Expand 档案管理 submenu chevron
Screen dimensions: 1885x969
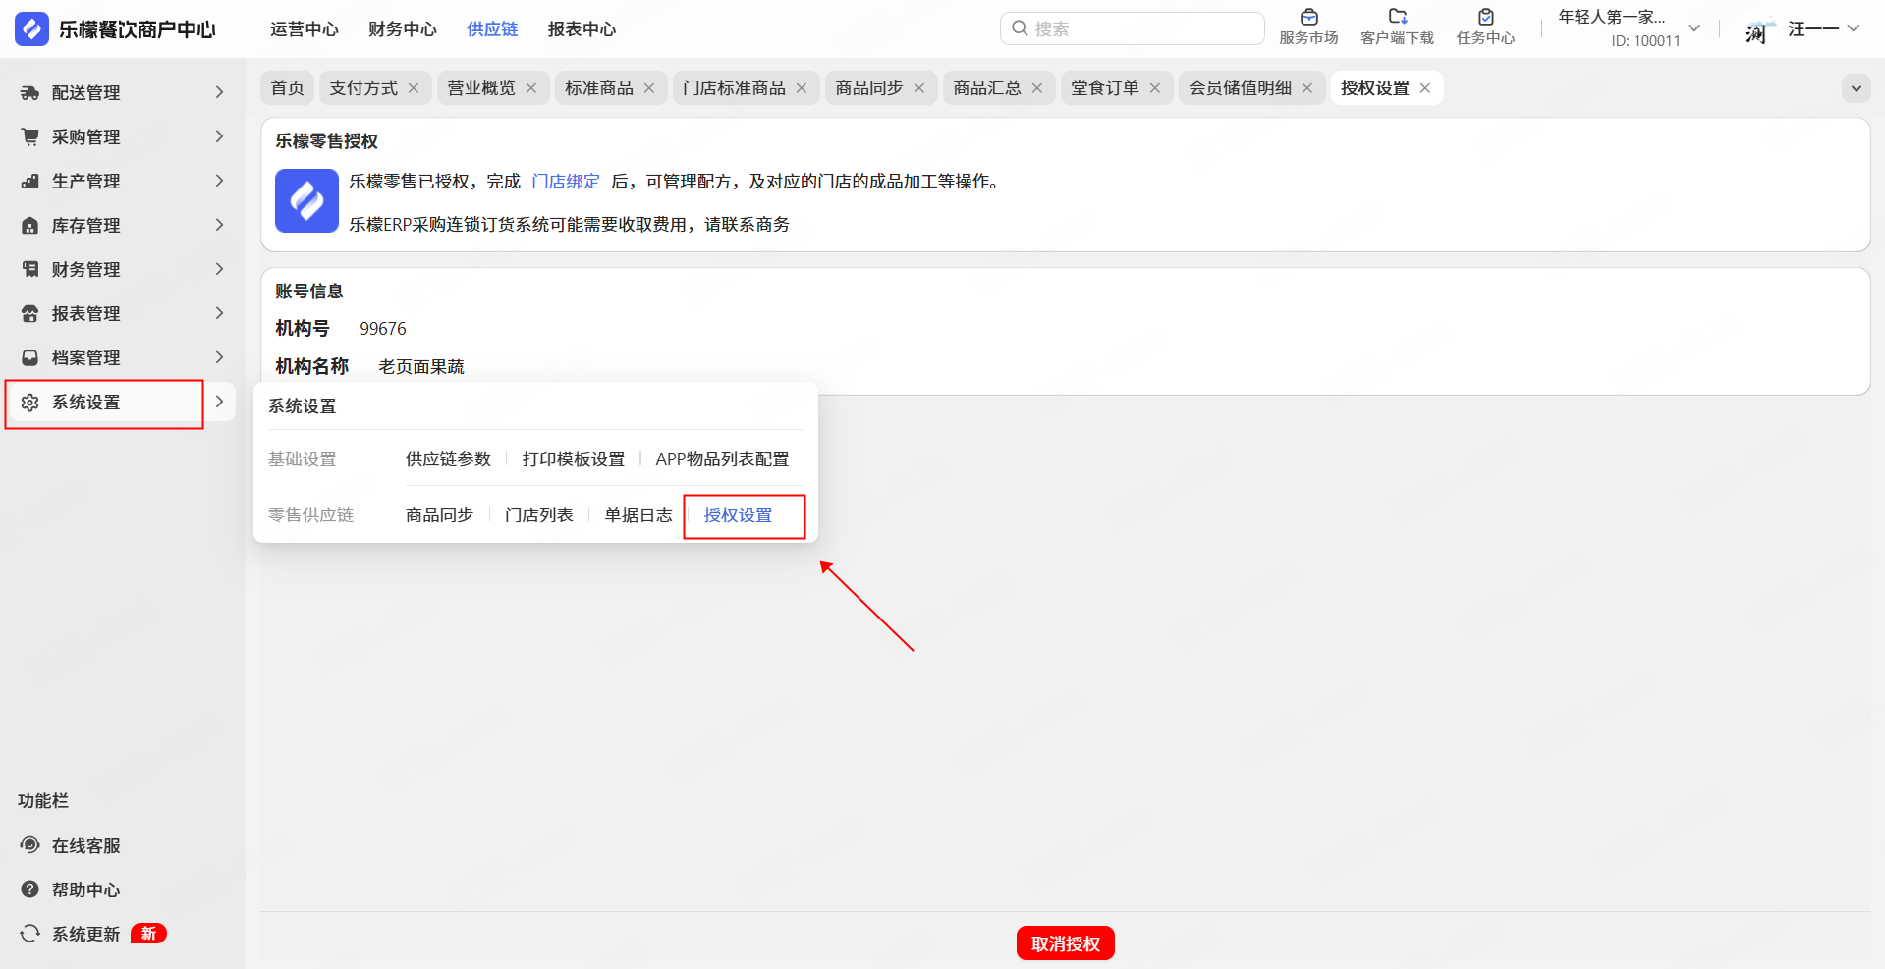click(219, 357)
